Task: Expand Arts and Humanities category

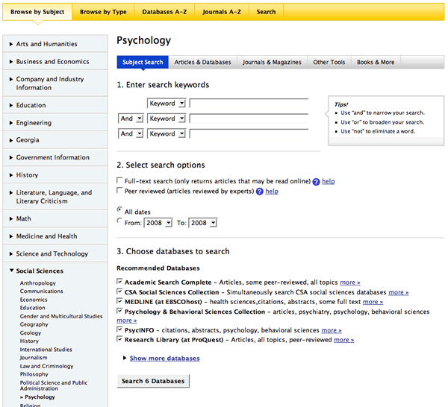Action: 55,44
